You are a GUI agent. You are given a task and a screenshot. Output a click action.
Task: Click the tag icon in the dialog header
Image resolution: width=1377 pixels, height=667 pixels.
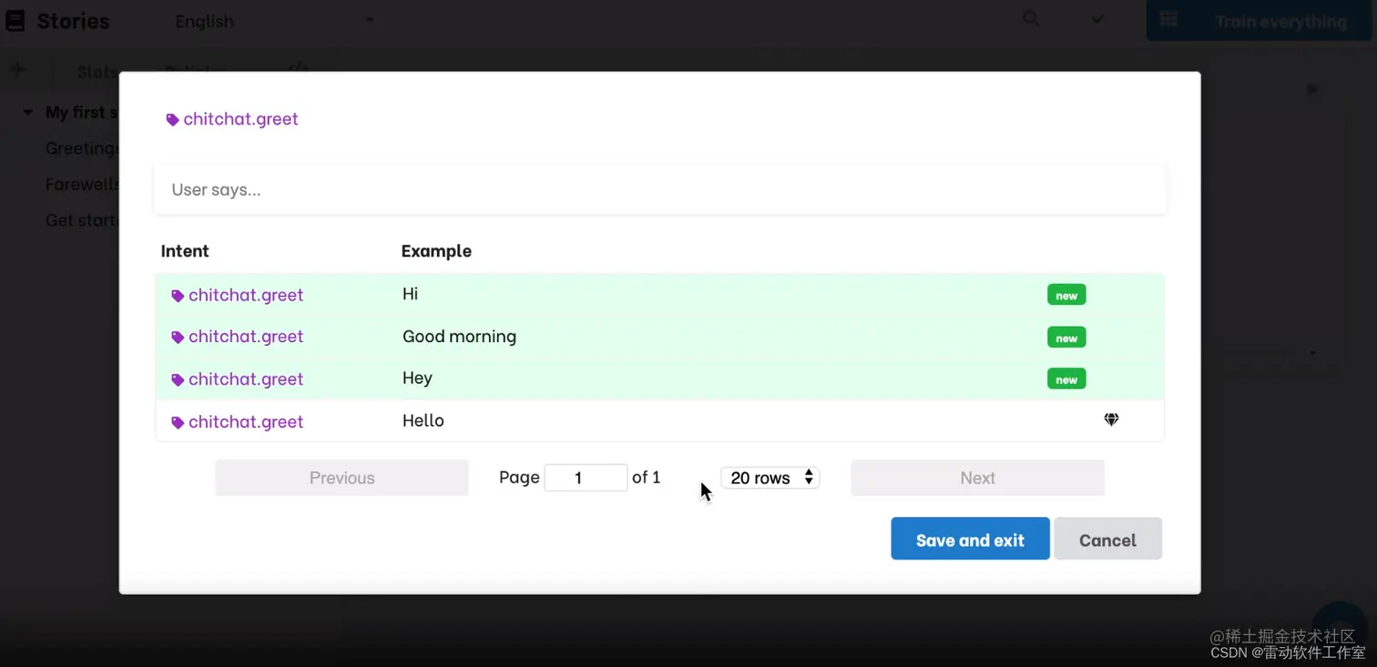[x=172, y=120]
